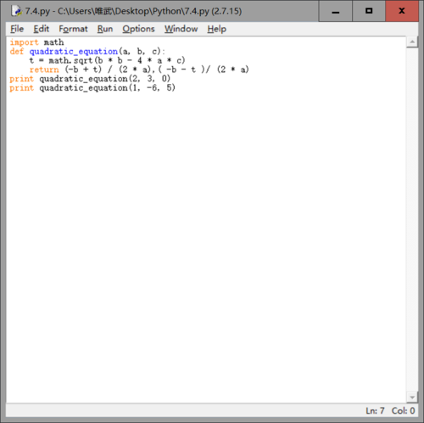
Task: Click the 'import math' line
Action: click(36, 42)
